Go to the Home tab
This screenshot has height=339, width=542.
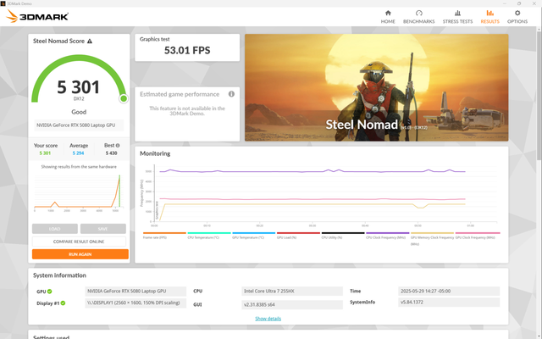coord(388,17)
